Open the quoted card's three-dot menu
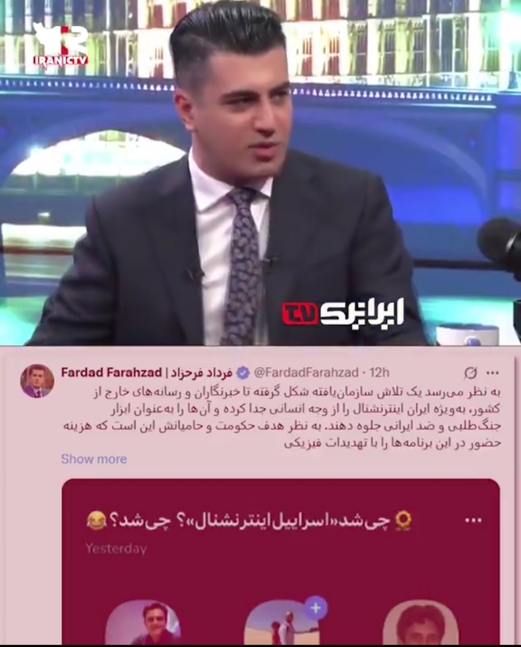The image size is (521, 647). (473, 520)
